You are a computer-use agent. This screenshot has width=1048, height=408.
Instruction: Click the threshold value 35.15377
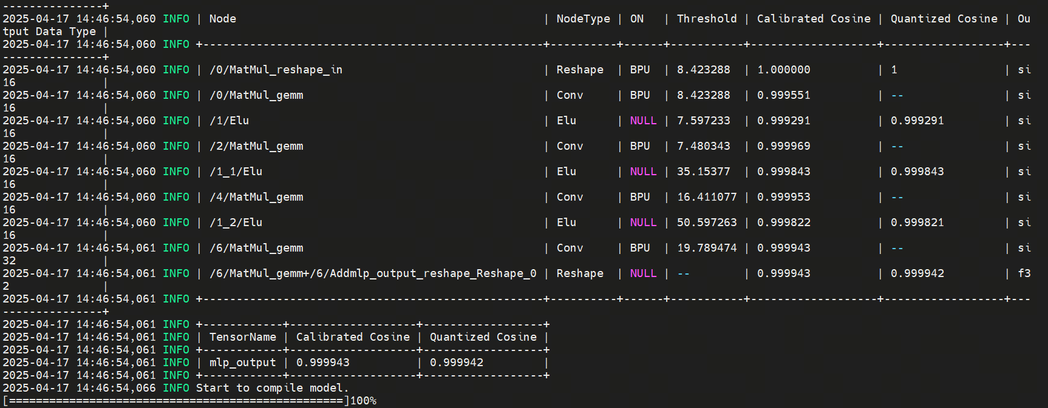703,172
